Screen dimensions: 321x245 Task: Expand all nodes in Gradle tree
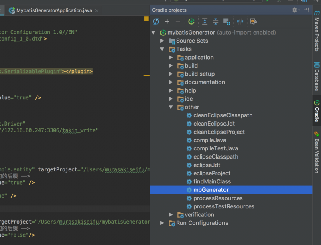(x=205, y=21)
